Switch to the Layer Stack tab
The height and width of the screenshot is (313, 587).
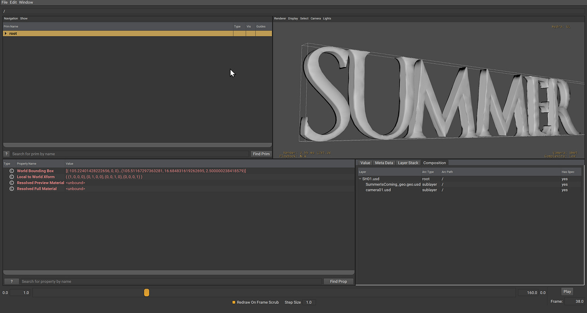408,163
